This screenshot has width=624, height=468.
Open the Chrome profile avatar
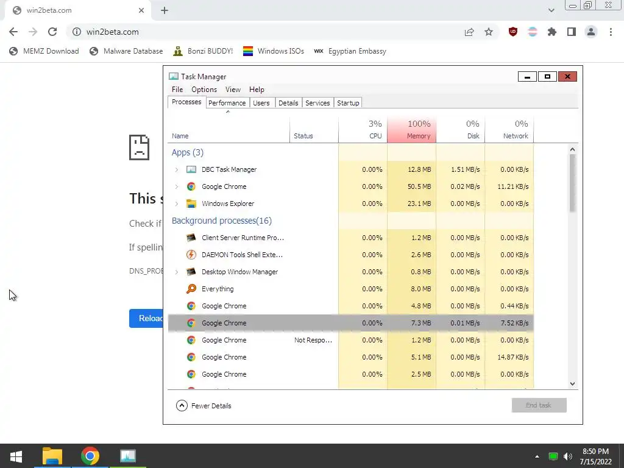(591, 32)
